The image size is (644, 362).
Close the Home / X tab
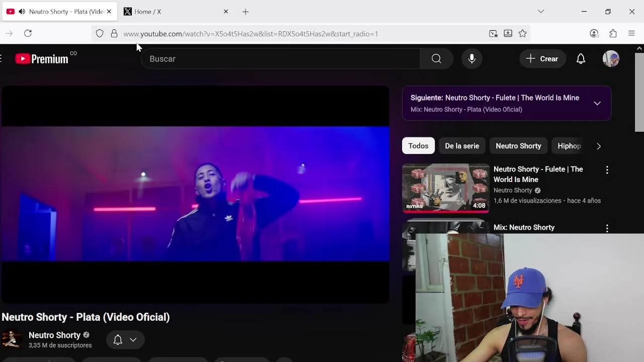(226, 12)
